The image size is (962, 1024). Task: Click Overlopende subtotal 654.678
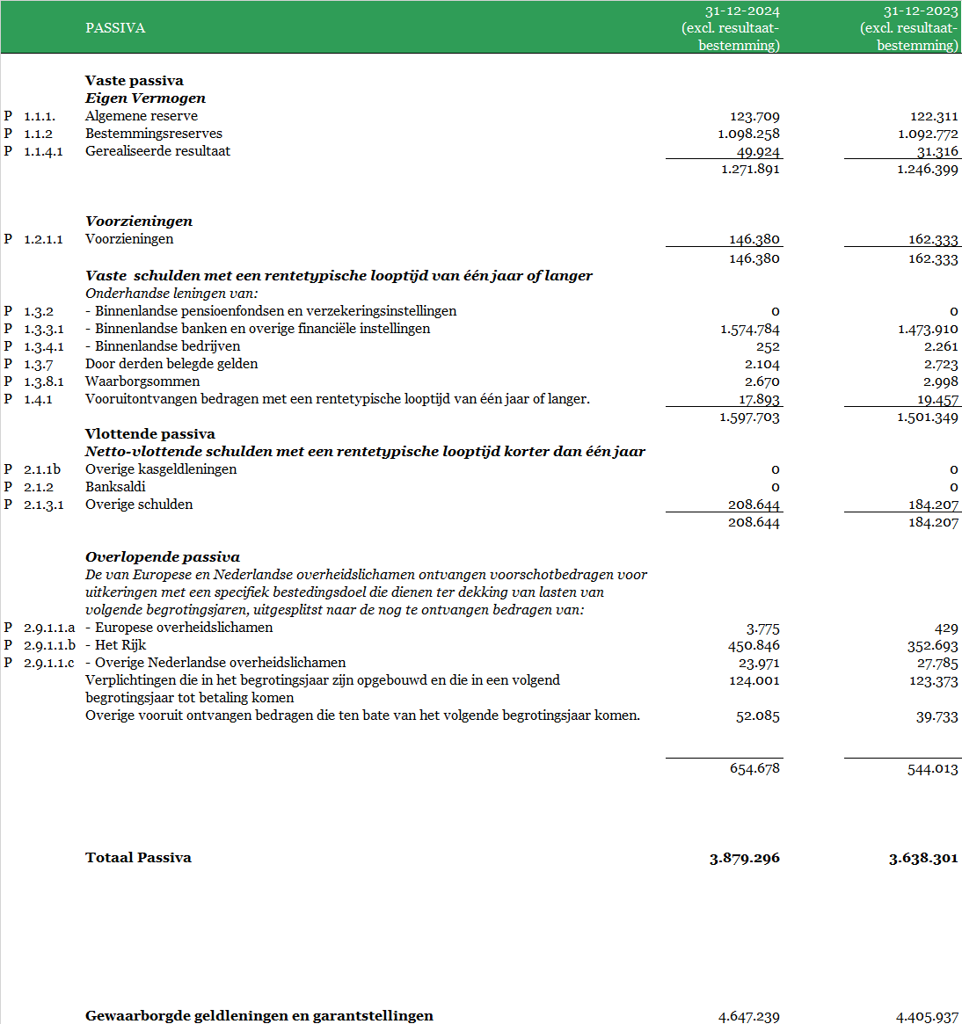754,769
